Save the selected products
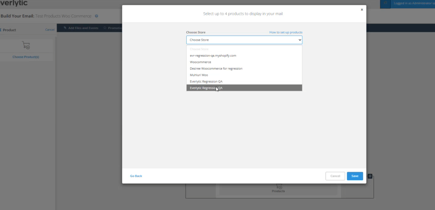Image resolution: width=435 pixels, height=210 pixels. (x=355, y=176)
